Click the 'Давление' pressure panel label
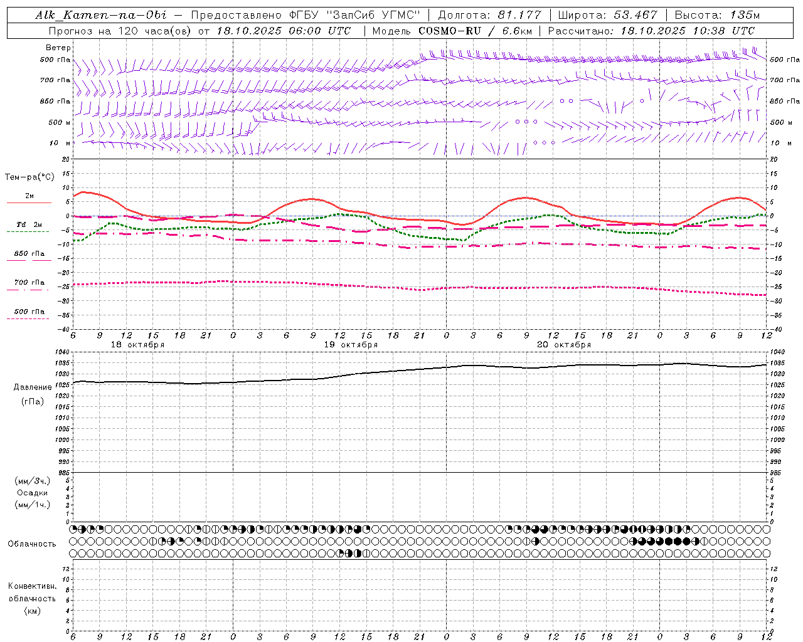 (x=33, y=387)
